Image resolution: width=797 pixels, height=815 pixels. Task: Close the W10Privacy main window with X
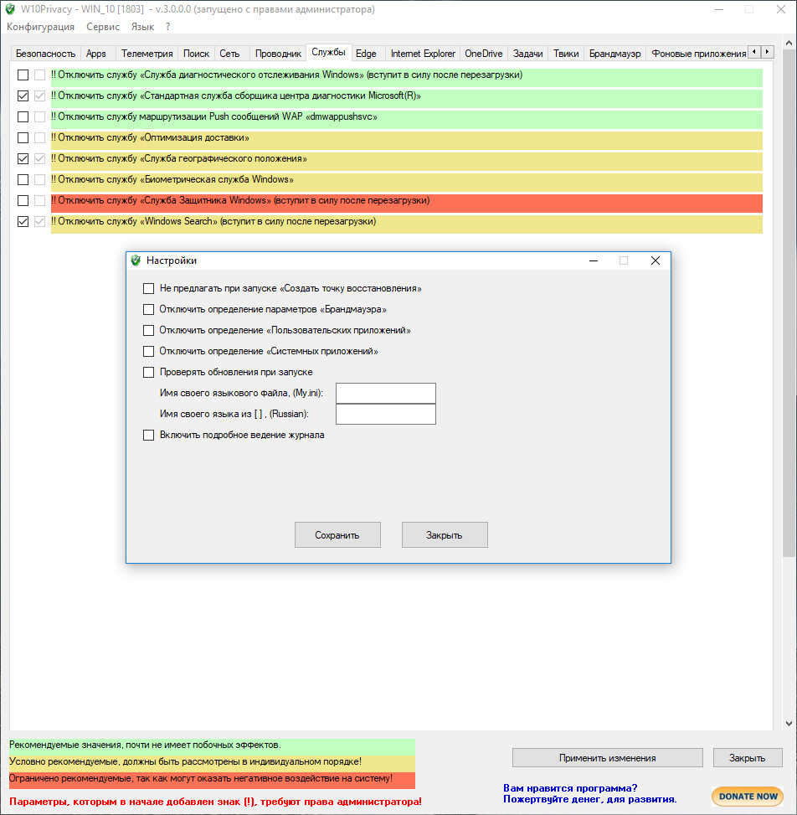[x=781, y=9]
